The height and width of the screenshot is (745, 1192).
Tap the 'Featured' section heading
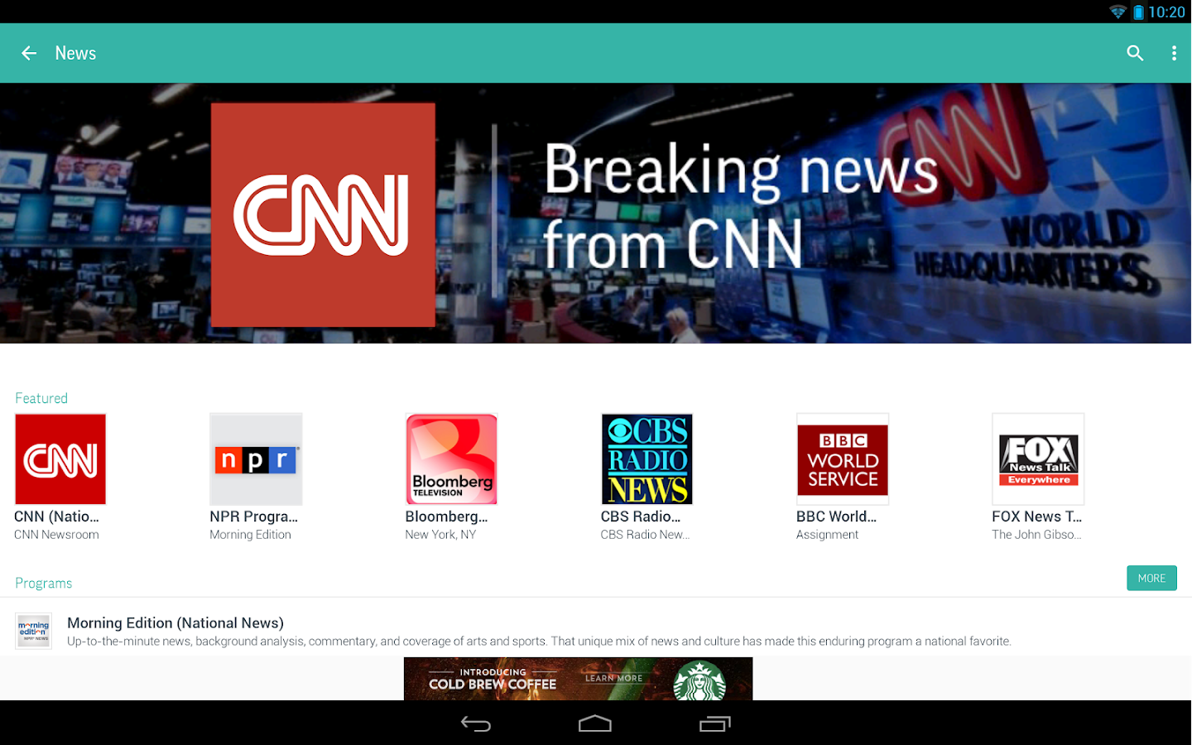point(41,398)
